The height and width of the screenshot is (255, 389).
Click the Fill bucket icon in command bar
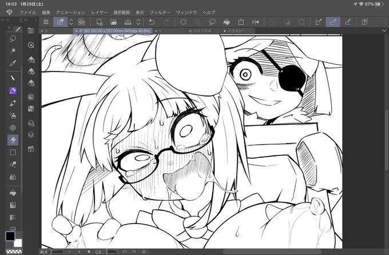coord(227,22)
